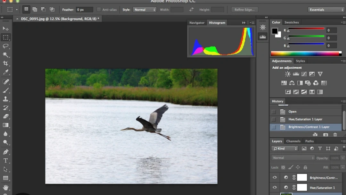
Task: Swap width and height arrows icon
Action: click(x=191, y=10)
